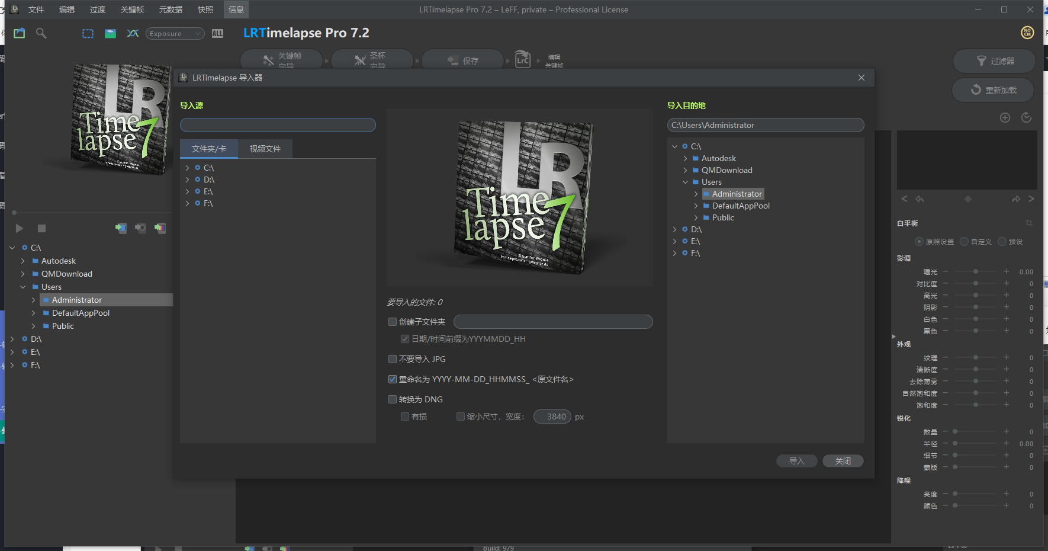This screenshot has height=551, width=1048.
Task: Click the crop icon beside 白平衡
Action: coord(1029,223)
